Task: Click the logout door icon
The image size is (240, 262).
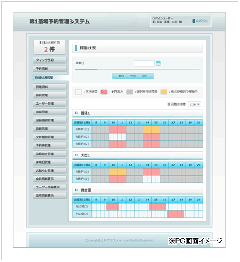Action: point(193,21)
